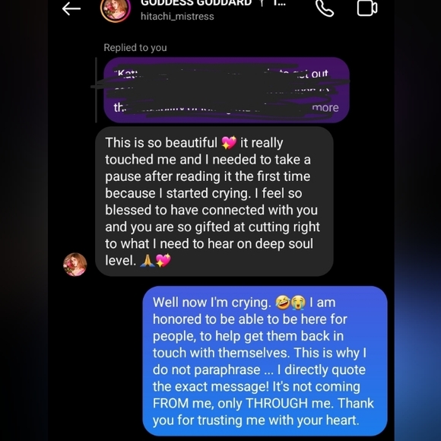Select the gray message "This is so beautiful"
Screen dimensions: 441x441
(214, 201)
